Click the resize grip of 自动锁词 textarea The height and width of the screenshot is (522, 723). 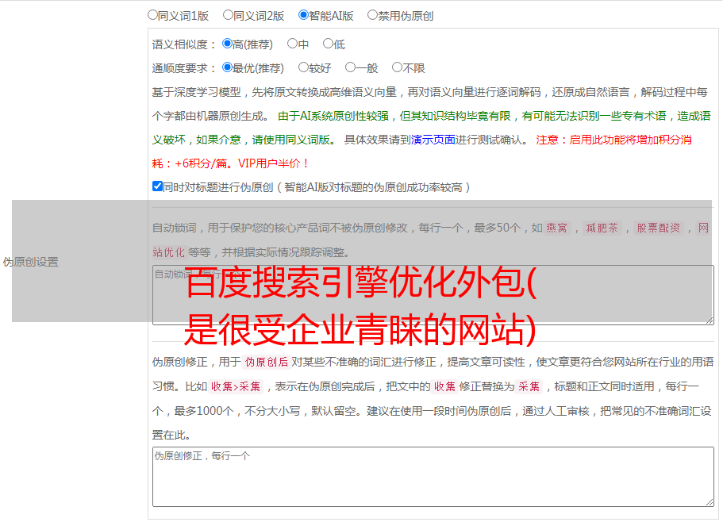(x=710, y=320)
